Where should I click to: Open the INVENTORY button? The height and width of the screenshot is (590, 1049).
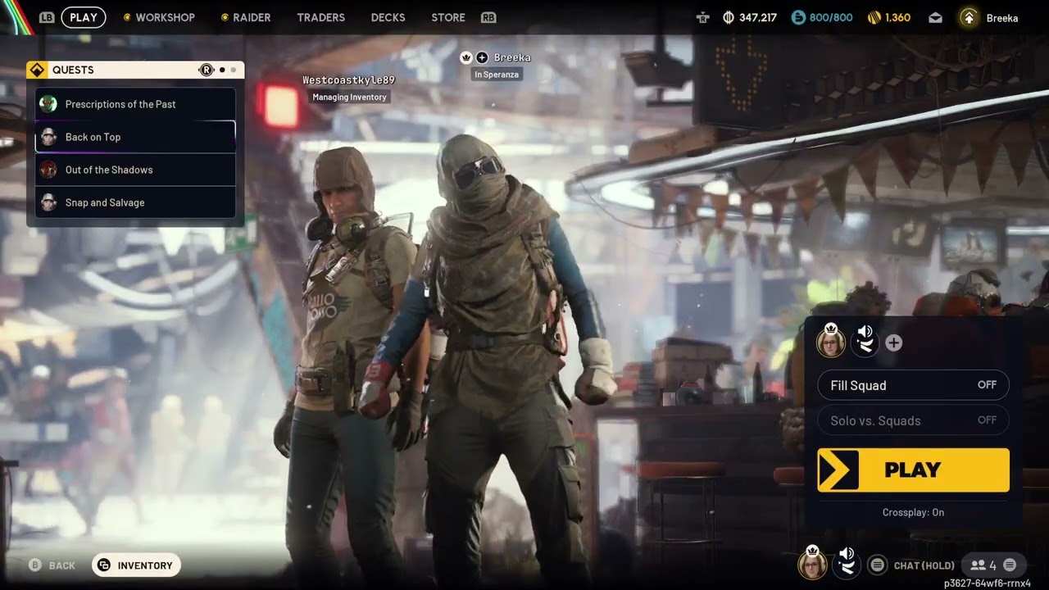(x=136, y=565)
